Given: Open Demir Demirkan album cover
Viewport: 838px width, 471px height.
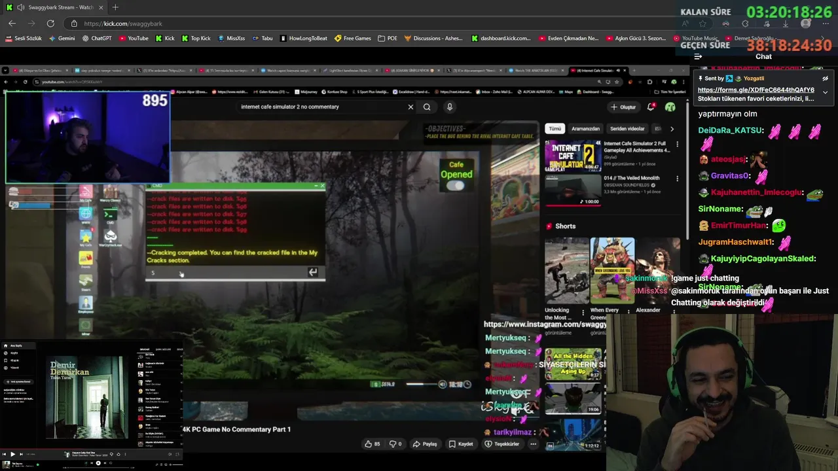Looking at the screenshot, I should pos(87,398).
